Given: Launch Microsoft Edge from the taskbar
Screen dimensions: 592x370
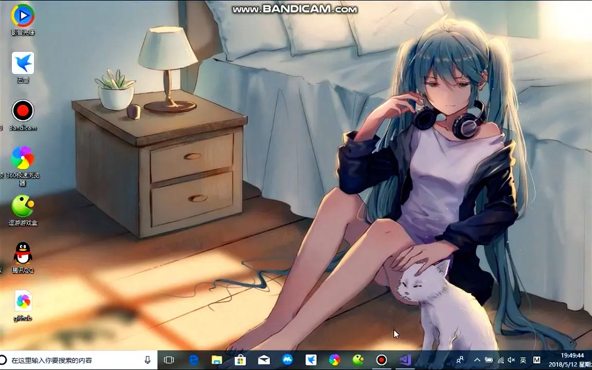Looking at the screenshot, I should pyautogui.click(x=193, y=360).
